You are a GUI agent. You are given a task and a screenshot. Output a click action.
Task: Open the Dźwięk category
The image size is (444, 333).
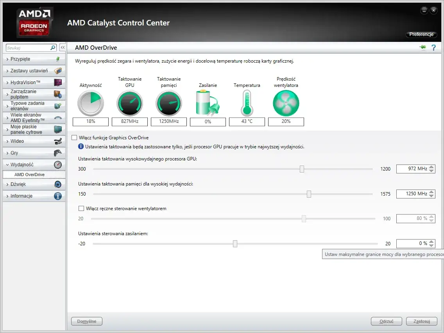[34, 184]
